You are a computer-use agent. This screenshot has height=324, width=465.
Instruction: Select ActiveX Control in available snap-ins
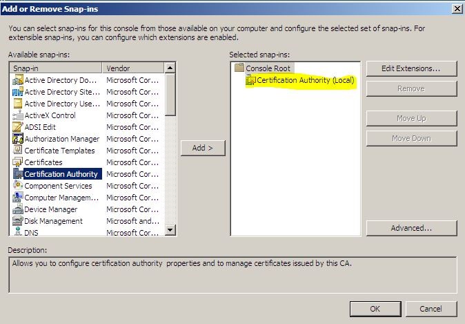pos(50,115)
